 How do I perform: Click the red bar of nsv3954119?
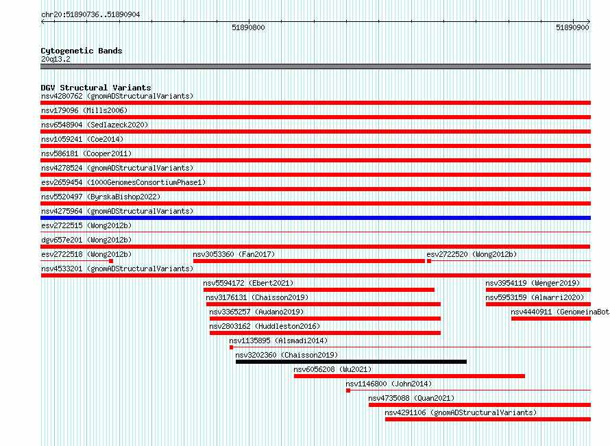click(539, 290)
